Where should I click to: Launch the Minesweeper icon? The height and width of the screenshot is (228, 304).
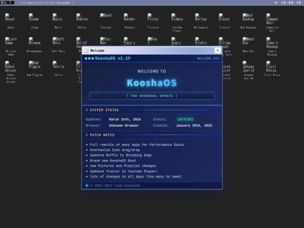coord(34,45)
